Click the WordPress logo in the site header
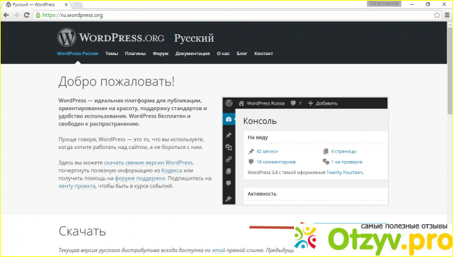453x257 pixels. pos(66,37)
